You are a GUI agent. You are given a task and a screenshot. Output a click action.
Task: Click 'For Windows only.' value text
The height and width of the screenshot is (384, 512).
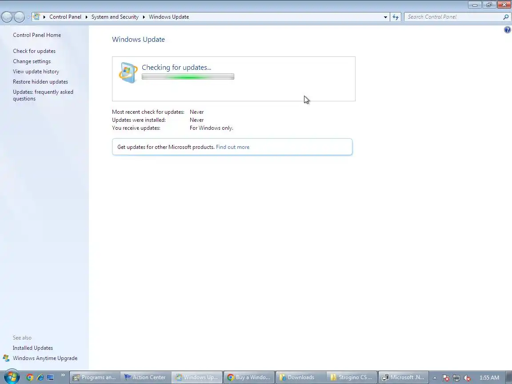tap(211, 128)
